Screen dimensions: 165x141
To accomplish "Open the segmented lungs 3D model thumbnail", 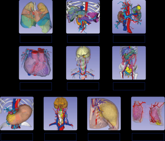I will tap(36, 17).
